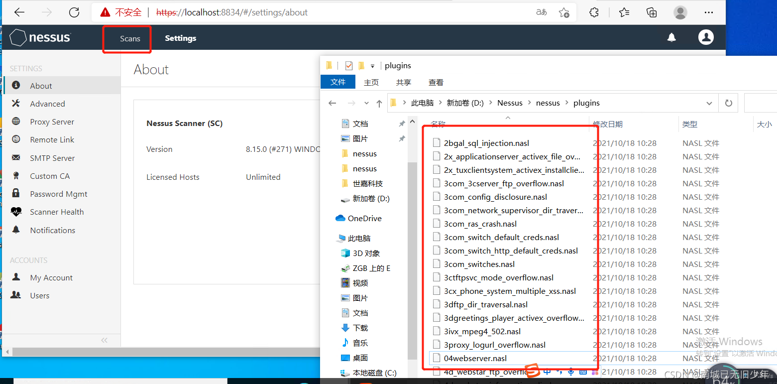Select file 3com_ras_crash.nasl
This screenshot has height=384, width=777.
pos(480,224)
